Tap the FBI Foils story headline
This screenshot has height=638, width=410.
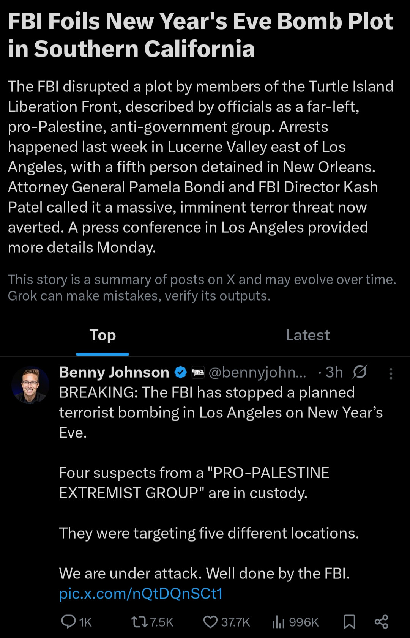click(x=200, y=35)
